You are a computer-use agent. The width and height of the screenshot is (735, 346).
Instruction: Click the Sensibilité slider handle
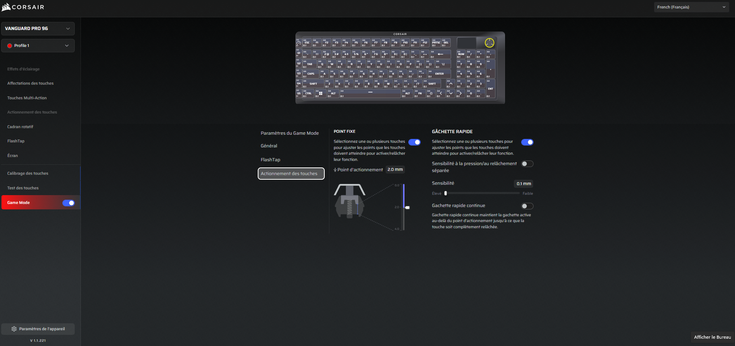point(446,194)
